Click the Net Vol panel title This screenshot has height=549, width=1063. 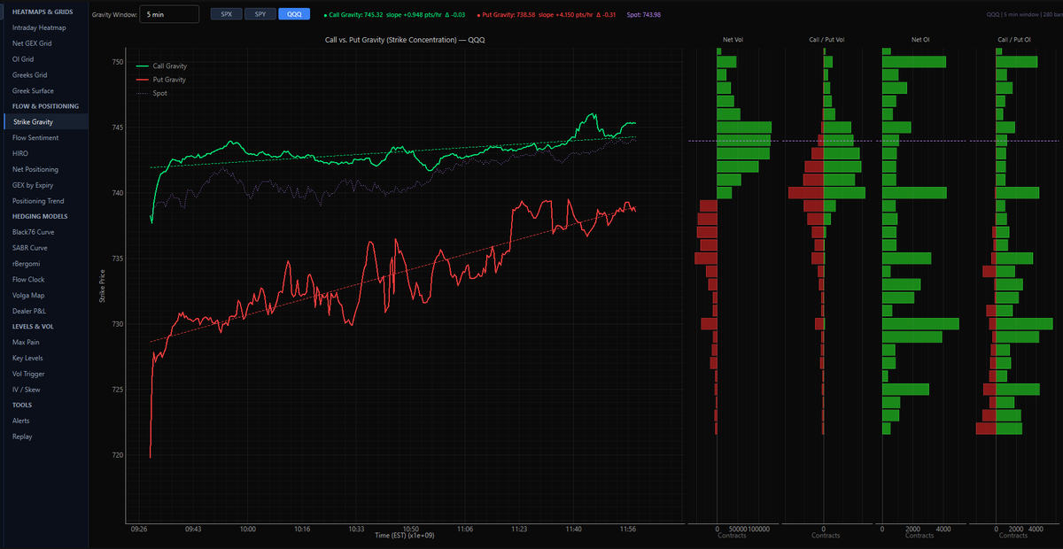click(733, 40)
